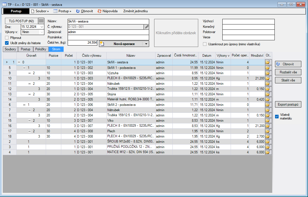Viewport: 308px width, 197px height.
Task: Open the Výkony v unit dropdown
Action: (42, 32)
